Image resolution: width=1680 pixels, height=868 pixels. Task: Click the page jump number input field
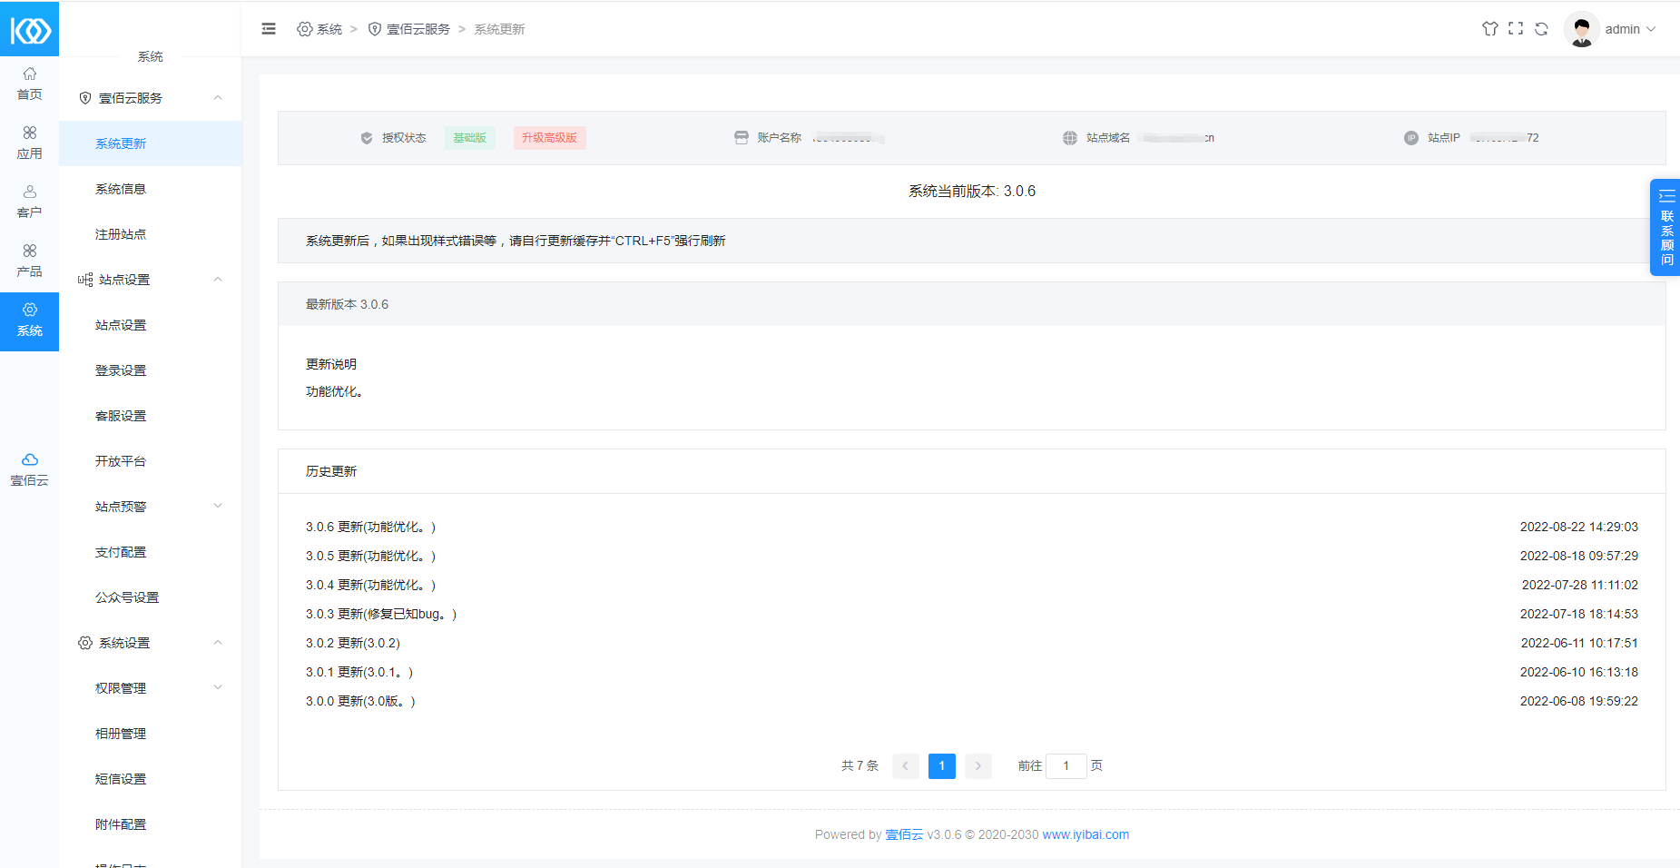click(1066, 766)
